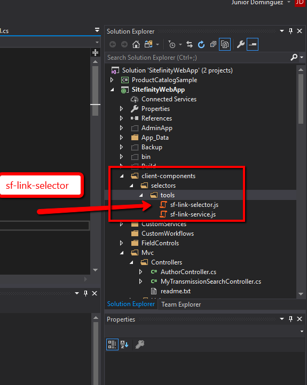Expand the FieldControls folder
The image size is (307, 385).
[x=121, y=243]
